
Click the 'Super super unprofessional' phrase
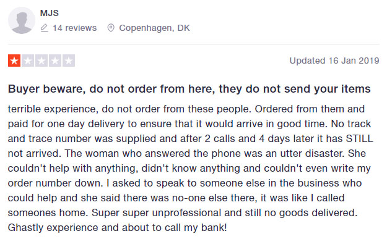(157, 213)
